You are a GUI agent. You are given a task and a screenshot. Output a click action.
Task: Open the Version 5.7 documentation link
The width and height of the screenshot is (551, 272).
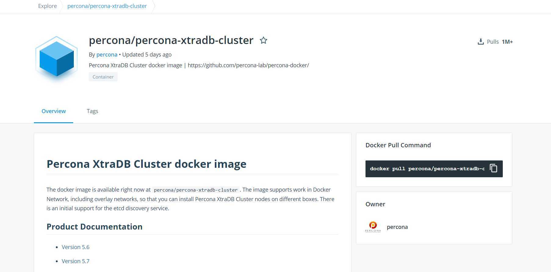75,261
